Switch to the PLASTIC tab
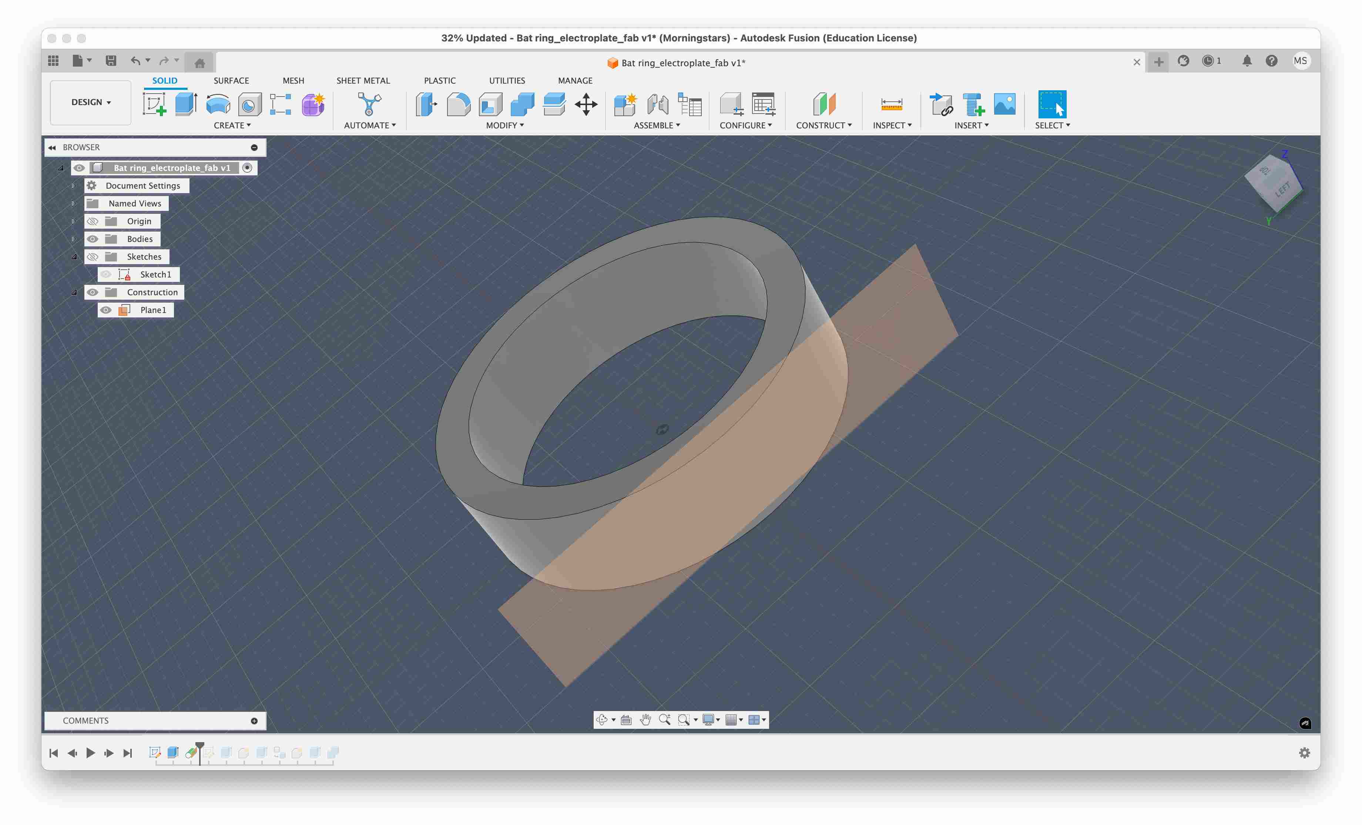This screenshot has height=825, width=1362. pos(440,81)
